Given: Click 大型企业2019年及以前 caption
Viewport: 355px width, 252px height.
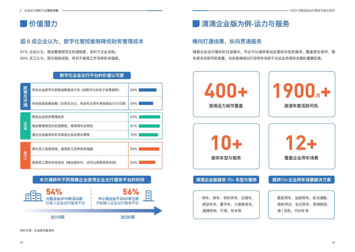Looking at the screenshot, I should 64,199.
